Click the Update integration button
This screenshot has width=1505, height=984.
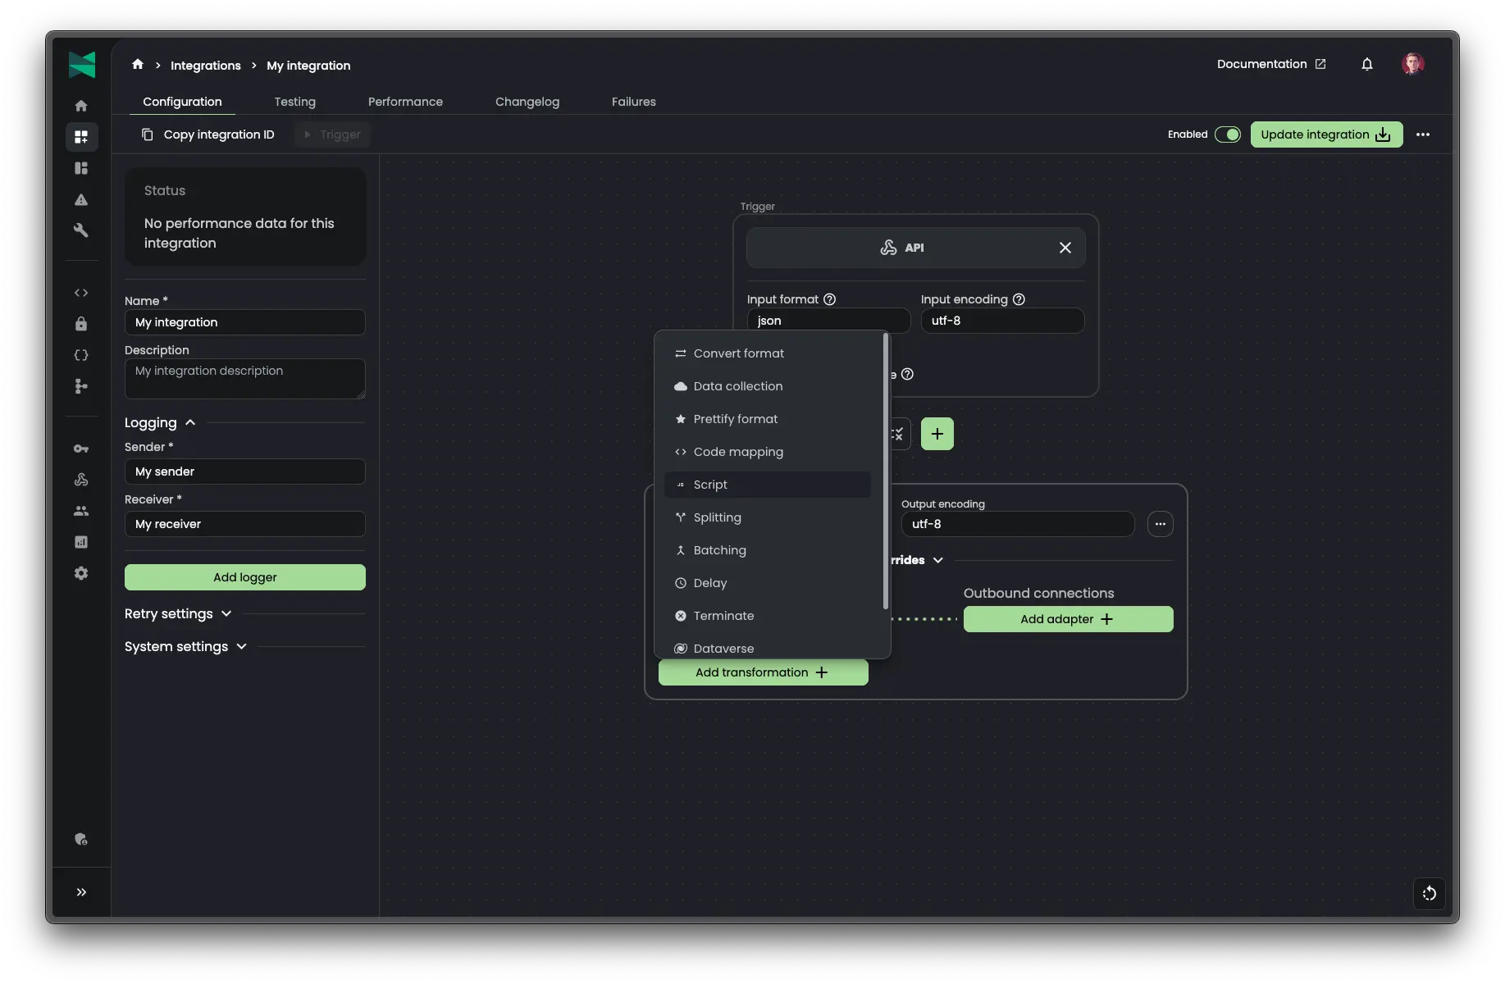pyautogui.click(x=1325, y=134)
